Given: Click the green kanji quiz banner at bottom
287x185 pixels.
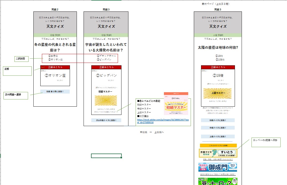Looking at the screenshot, I should coord(218,181).
